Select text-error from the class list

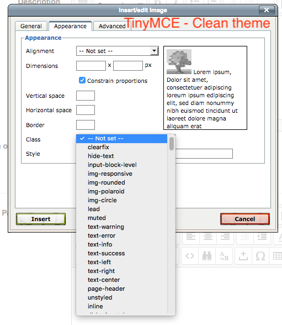121,235
